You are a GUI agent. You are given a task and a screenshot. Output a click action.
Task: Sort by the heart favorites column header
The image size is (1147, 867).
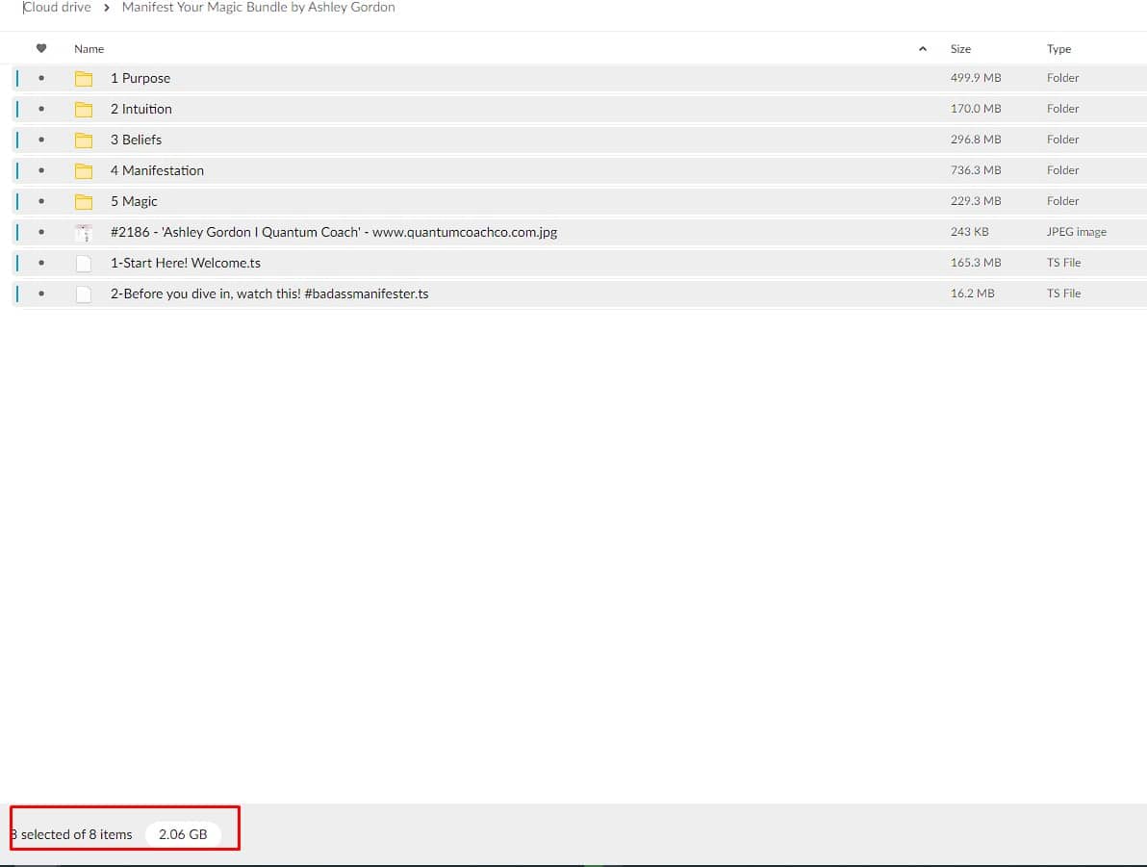point(40,49)
